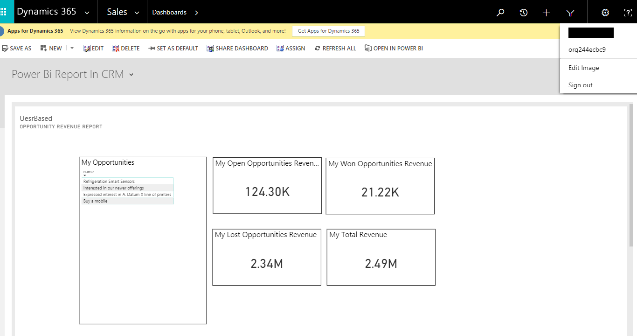This screenshot has height=336, width=637.
Task: Open the advanced find funnel icon
Action: [570, 13]
